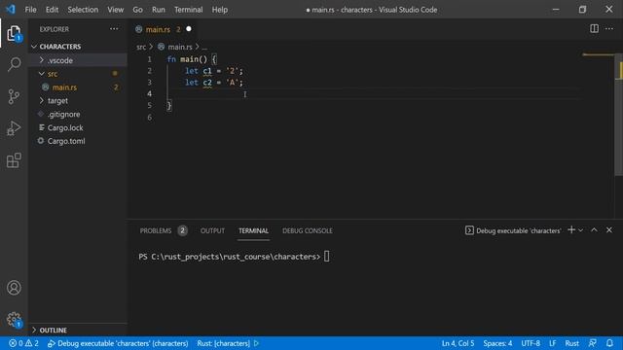Click the Explorer more actions ellipsis

(x=114, y=29)
